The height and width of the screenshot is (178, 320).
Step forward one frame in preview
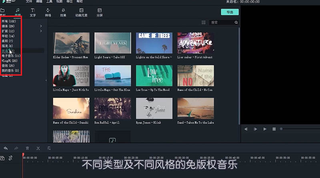255,129
